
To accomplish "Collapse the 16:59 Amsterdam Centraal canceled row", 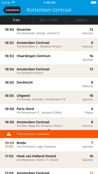I will click(49, 123).
